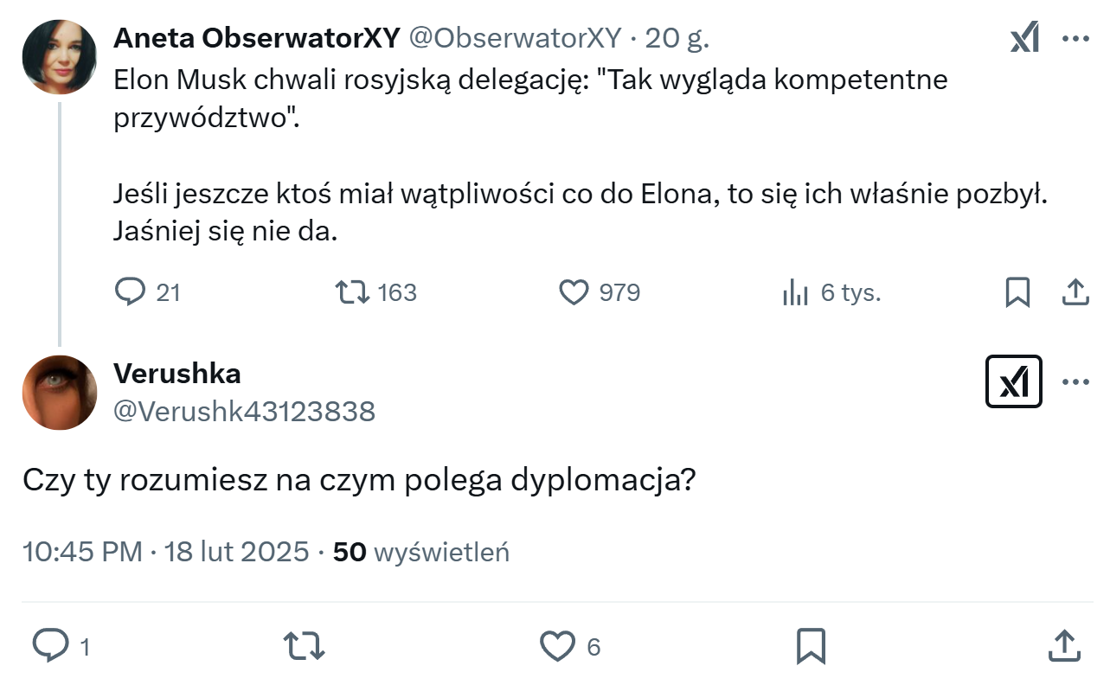
Task: Bookmark Verushka's reply
Action: point(811,646)
